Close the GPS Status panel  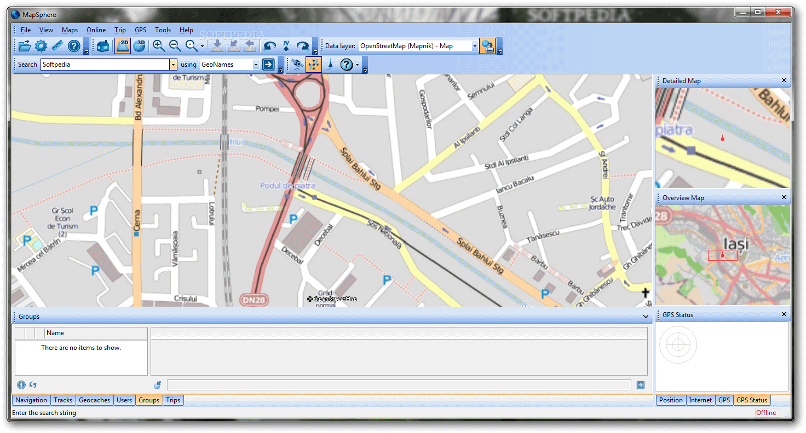coord(784,314)
